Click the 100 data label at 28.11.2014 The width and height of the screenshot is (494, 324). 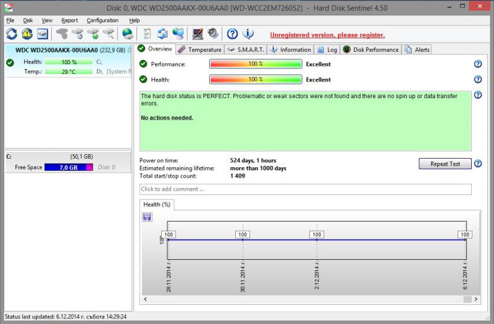(169, 235)
